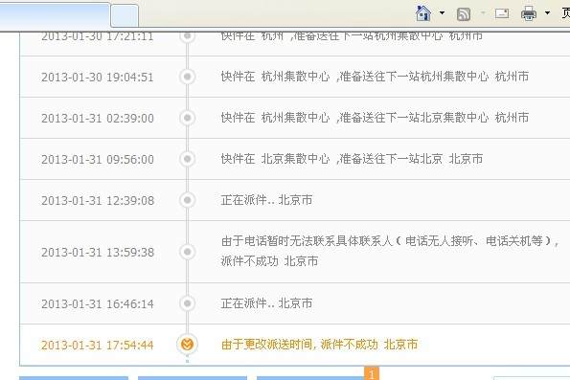Select the highlighted timestamp 2013-01-31 17:54:44
The width and height of the screenshot is (570, 380).
(x=98, y=345)
